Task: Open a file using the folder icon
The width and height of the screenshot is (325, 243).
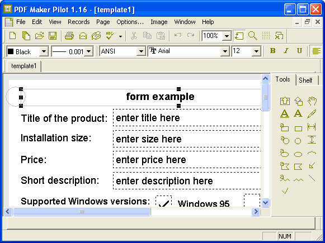Action: [39, 36]
